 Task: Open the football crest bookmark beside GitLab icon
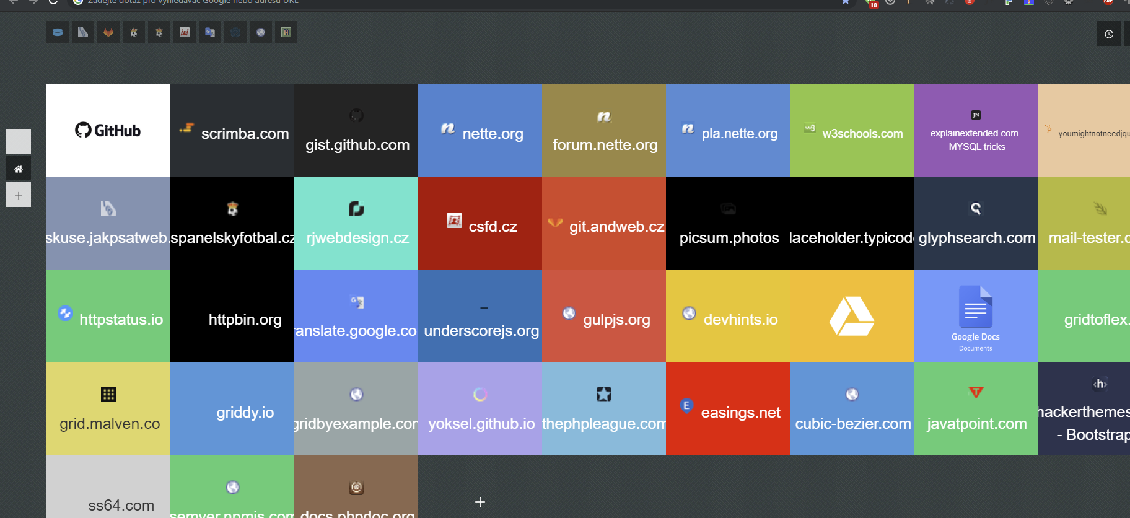coord(134,32)
